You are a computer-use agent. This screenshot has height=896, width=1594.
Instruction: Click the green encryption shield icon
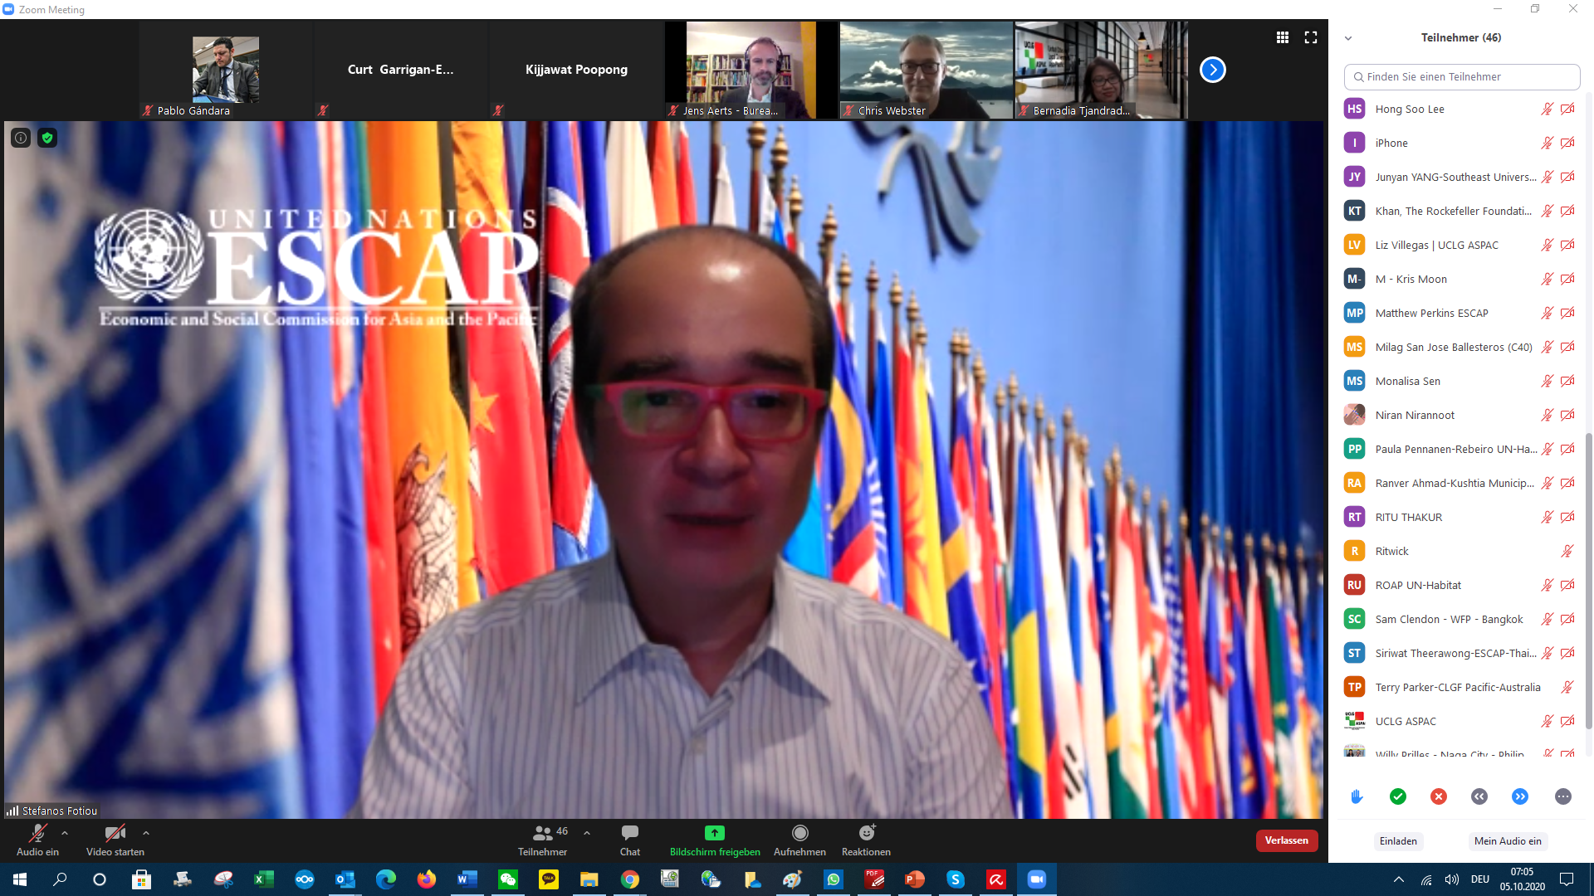pyautogui.click(x=47, y=138)
